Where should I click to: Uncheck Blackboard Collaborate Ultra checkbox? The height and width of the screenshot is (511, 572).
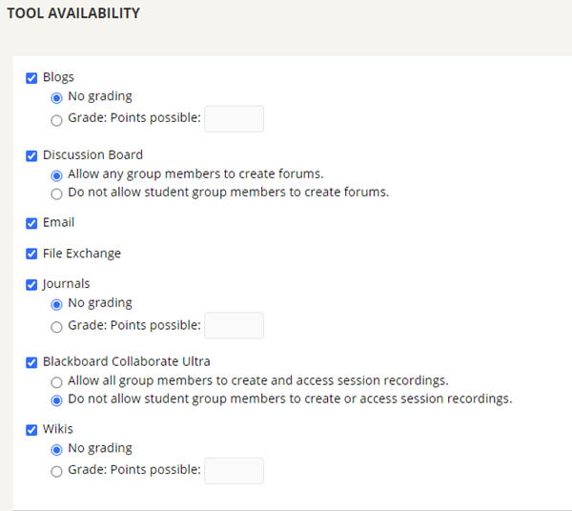[x=31, y=362]
